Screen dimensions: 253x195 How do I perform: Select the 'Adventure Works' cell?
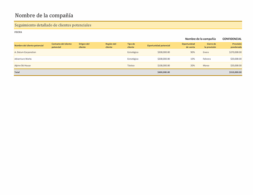pyautogui.click(x=23, y=59)
